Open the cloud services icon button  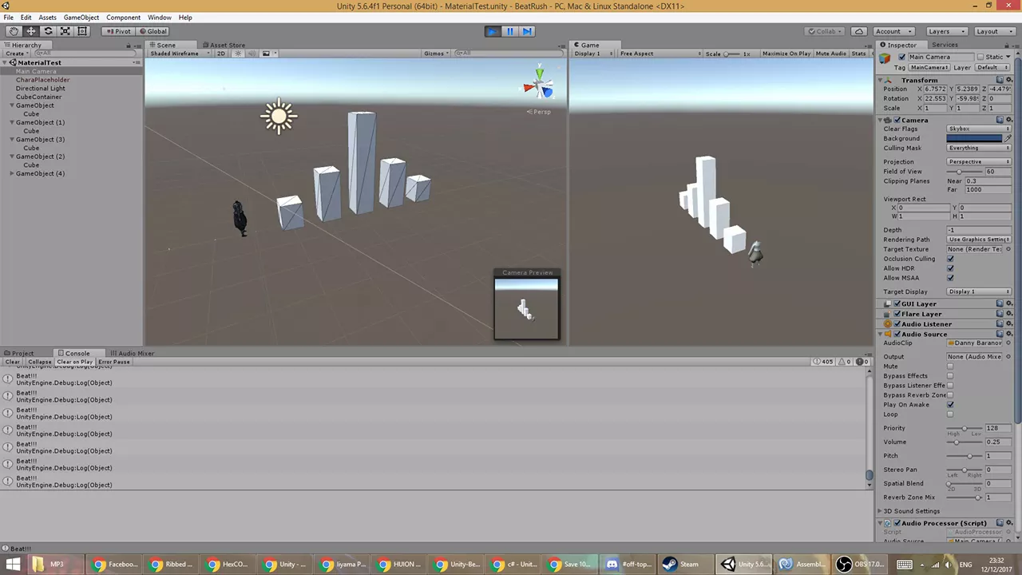(859, 31)
